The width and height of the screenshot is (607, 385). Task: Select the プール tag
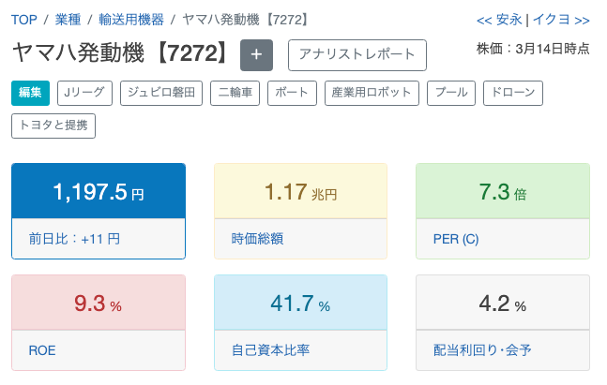point(451,93)
